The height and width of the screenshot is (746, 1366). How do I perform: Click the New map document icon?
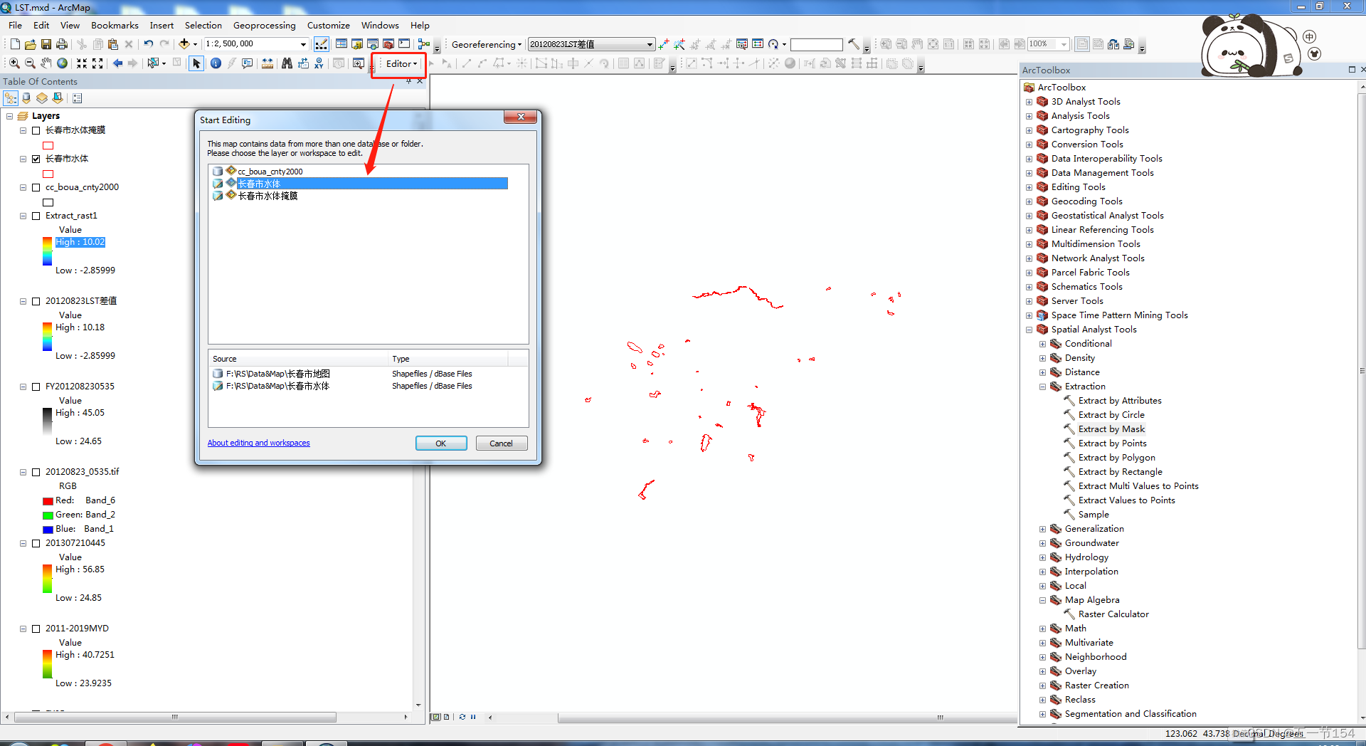pyautogui.click(x=15, y=44)
